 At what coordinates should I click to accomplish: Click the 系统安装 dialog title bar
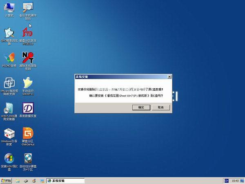(121, 77)
